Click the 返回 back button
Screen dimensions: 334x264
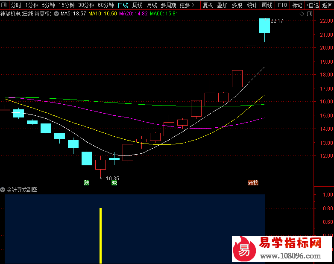(328, 5)
